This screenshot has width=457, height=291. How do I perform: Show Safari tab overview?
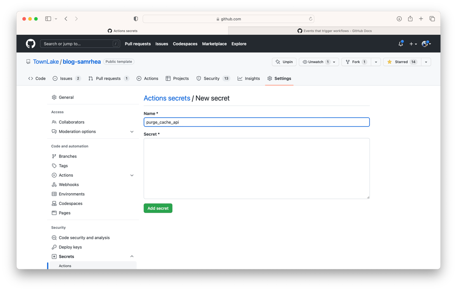(432, 19)
